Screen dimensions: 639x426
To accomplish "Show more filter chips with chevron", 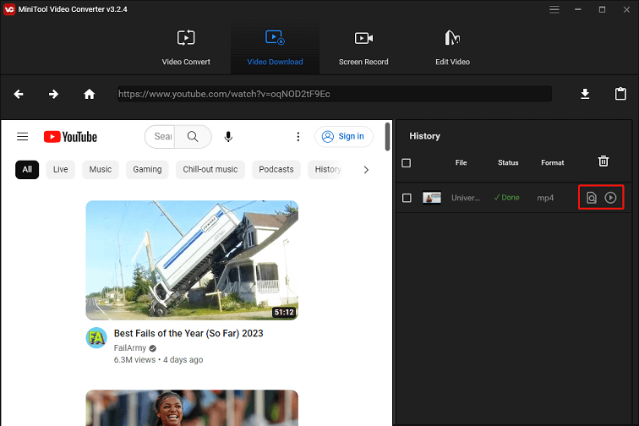I will (366, 170).
